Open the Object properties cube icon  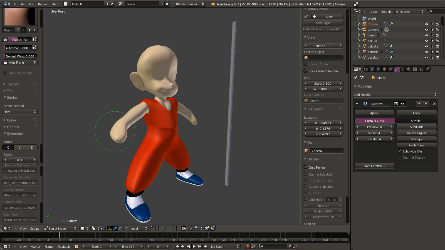click(x=384, y=69)
